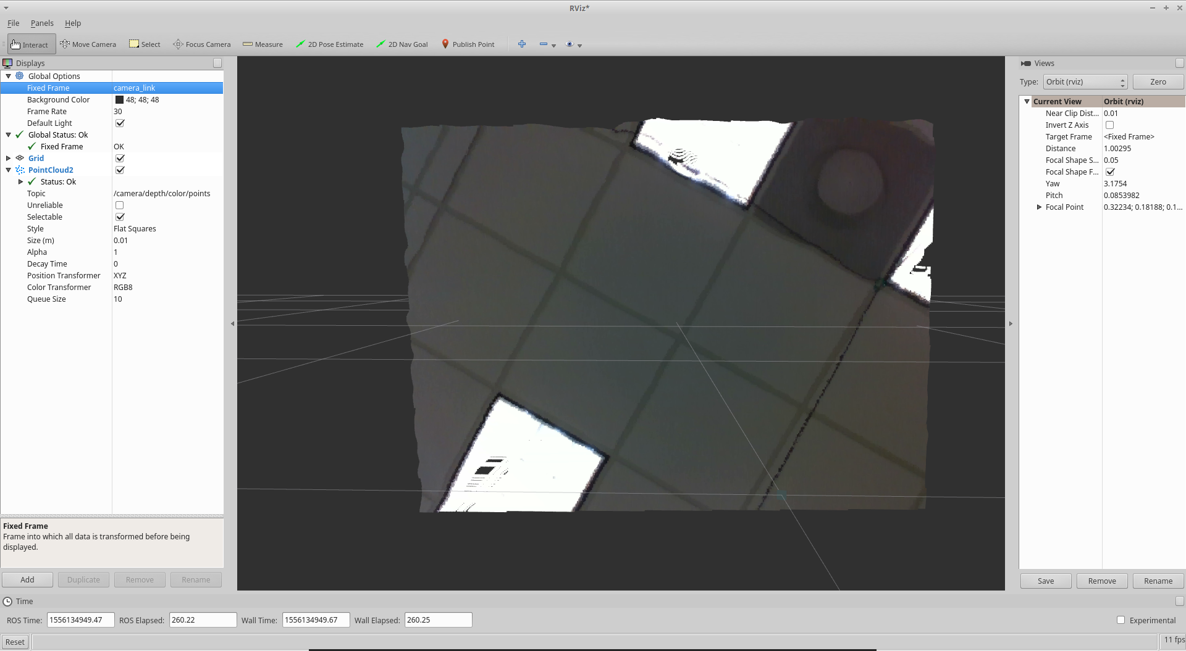Activate the Move Camera tool

(88, 44)
